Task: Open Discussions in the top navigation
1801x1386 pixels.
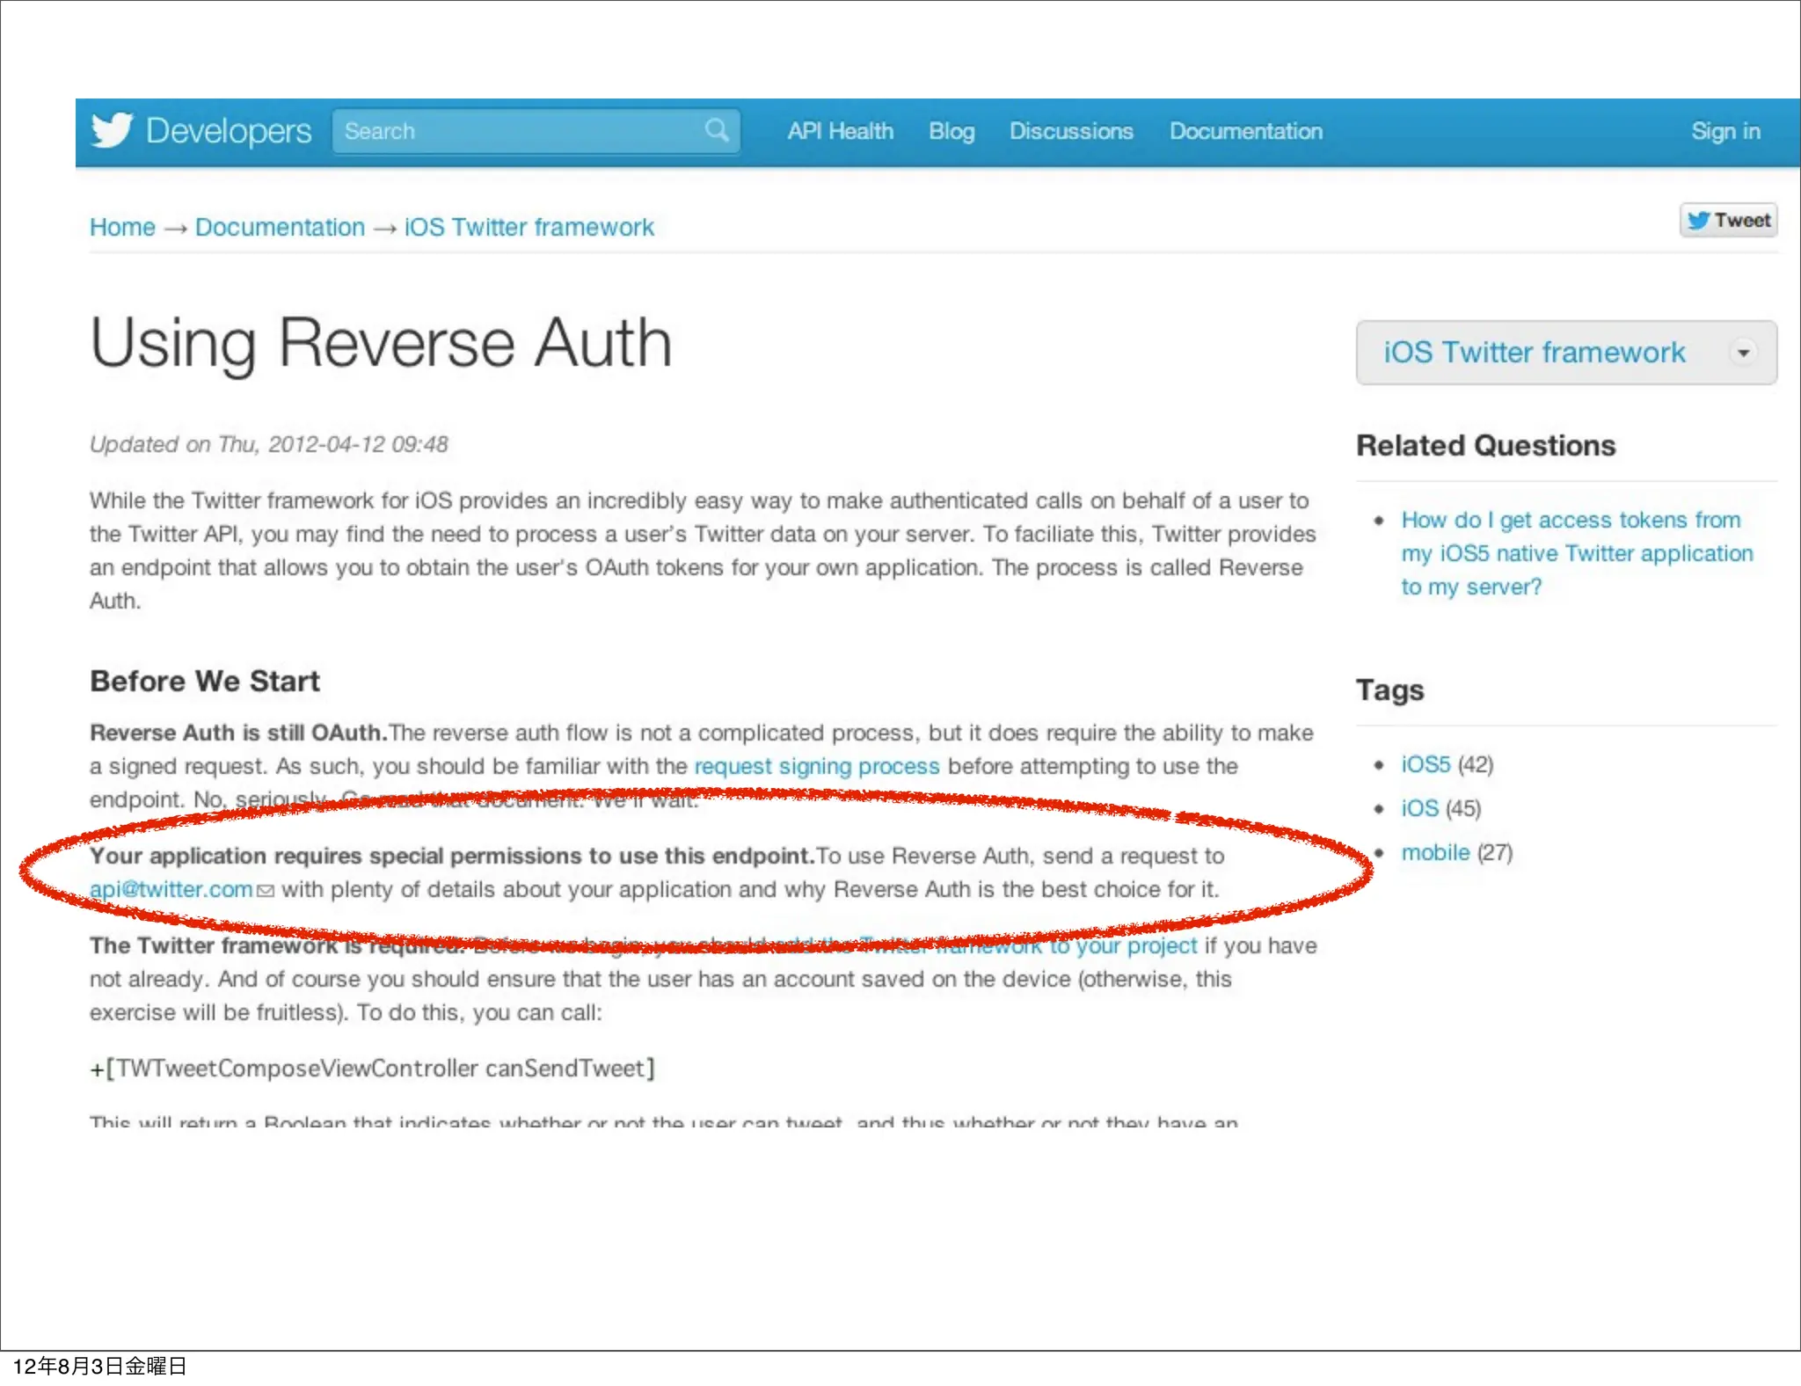Action: pyautogui.click(x=1070, y=131)
